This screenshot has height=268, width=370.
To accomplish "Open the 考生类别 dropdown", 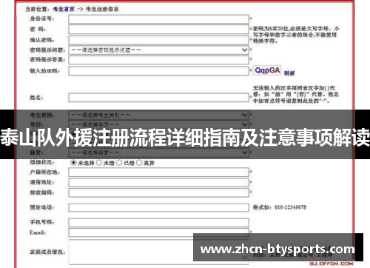I will click(x=158, y=115).
